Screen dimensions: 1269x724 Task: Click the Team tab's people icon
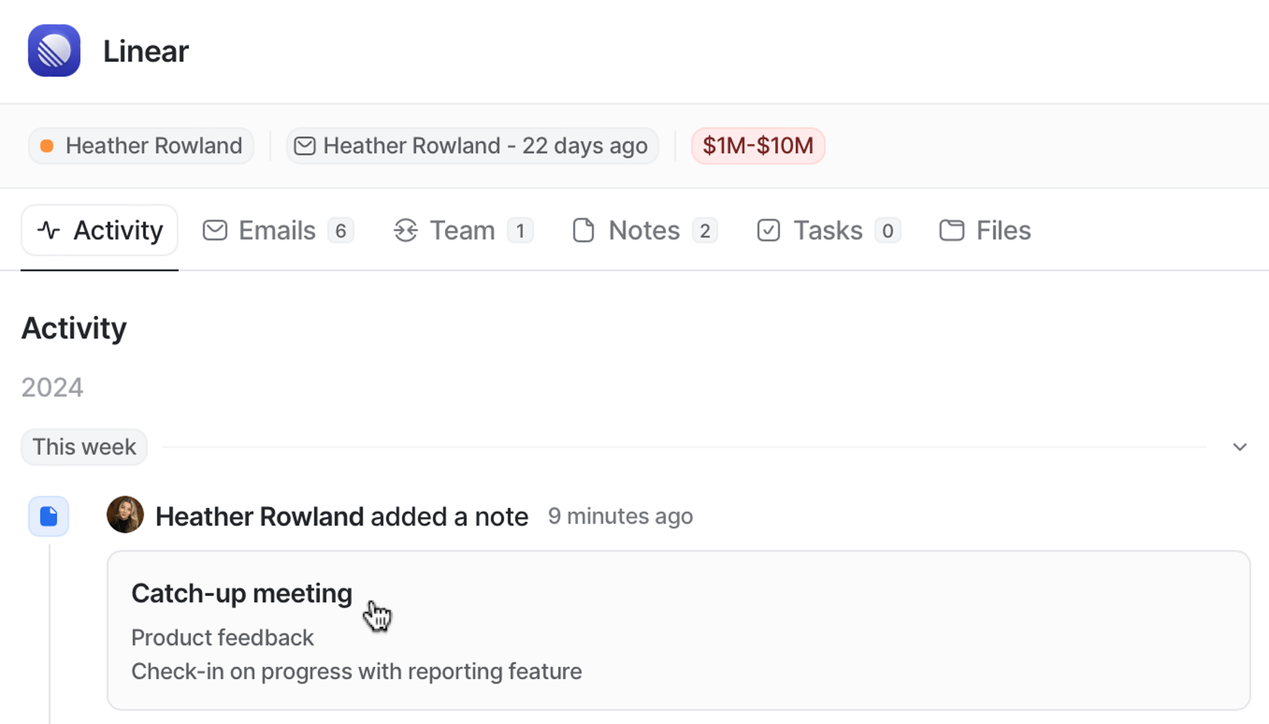pos(405,231)
